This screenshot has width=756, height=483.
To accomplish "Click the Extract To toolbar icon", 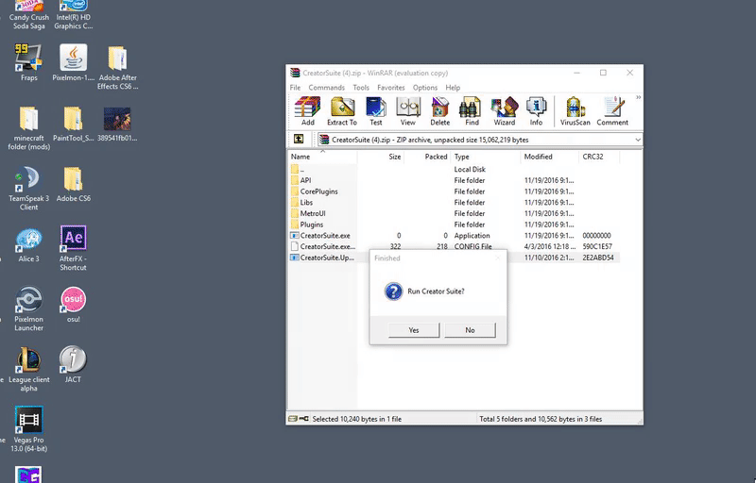I will pyautogui.click(x=342, y=111).
